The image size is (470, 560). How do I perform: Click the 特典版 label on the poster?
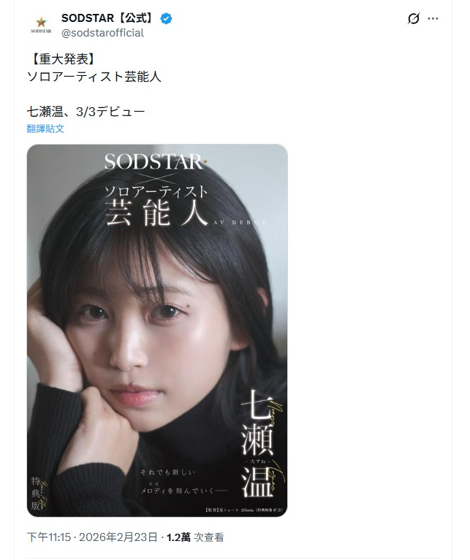click(x=36, y=493)
